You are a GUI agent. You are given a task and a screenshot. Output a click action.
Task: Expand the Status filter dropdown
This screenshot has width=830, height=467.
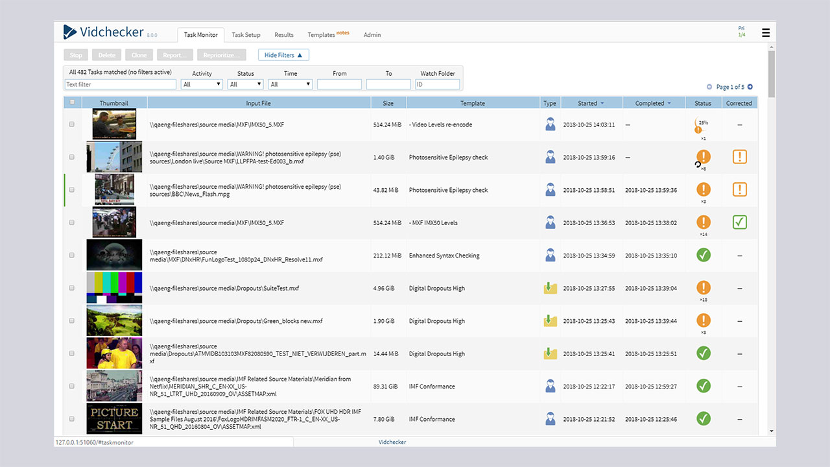[x=246, y=84]
